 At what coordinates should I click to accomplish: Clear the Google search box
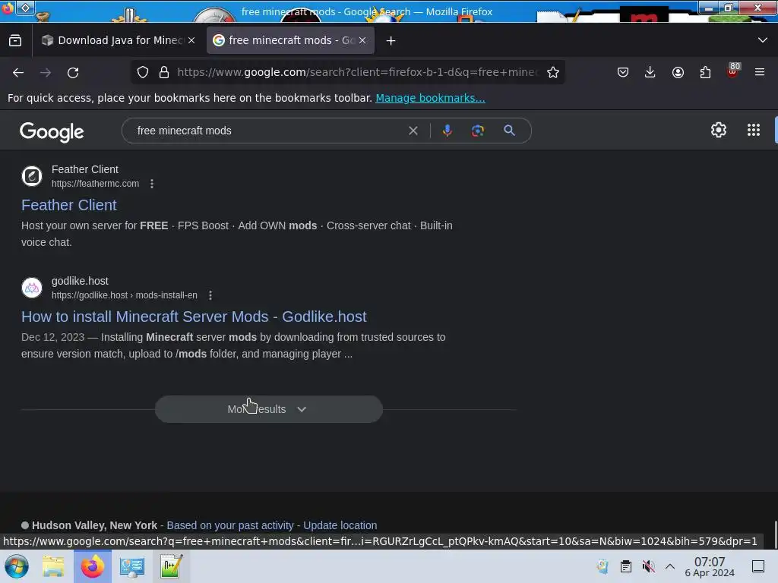point(413,131)
